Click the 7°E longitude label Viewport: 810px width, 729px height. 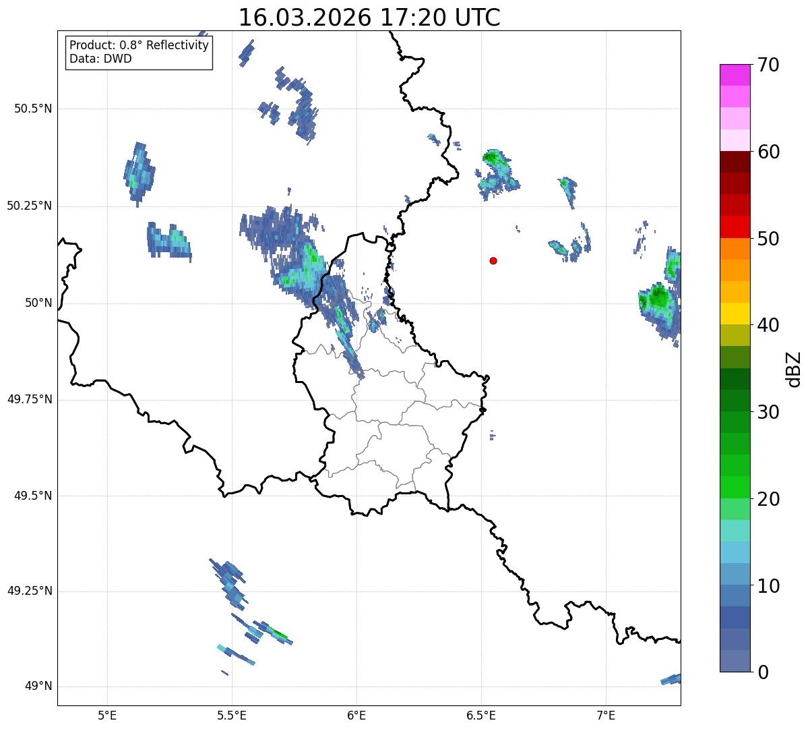click(606, 715)
